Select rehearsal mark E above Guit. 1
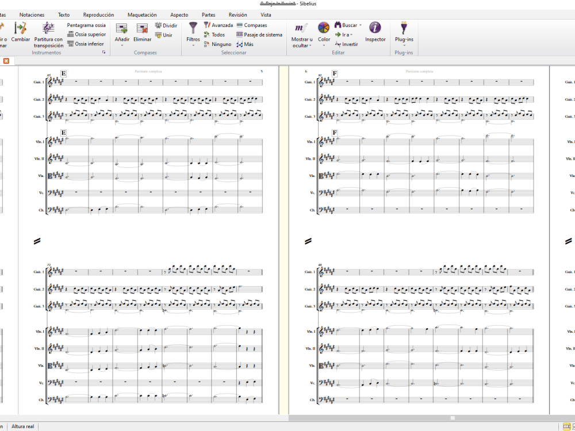 [63, 74]
